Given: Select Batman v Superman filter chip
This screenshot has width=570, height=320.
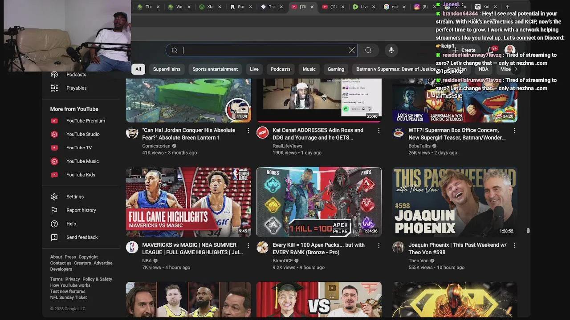Looking at the screenshot, I should 396,69.
